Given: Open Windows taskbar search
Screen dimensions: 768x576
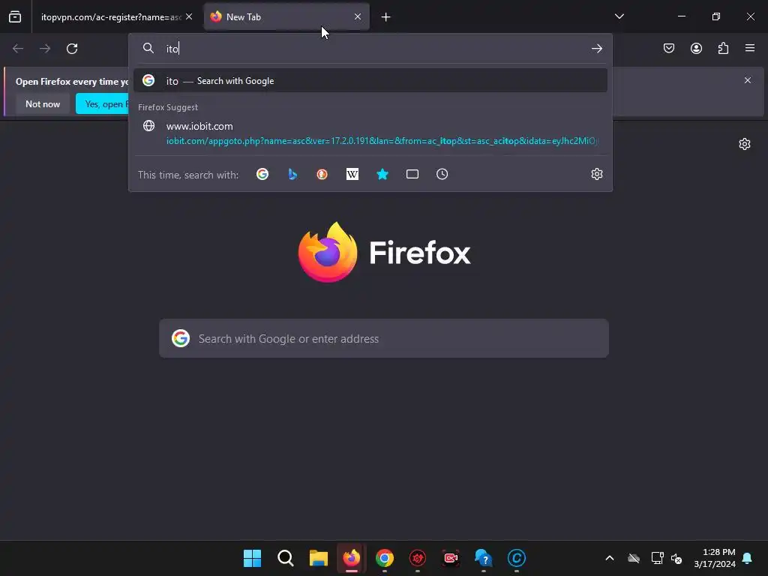Looking at the screenshot, I should tap(286, 558).
